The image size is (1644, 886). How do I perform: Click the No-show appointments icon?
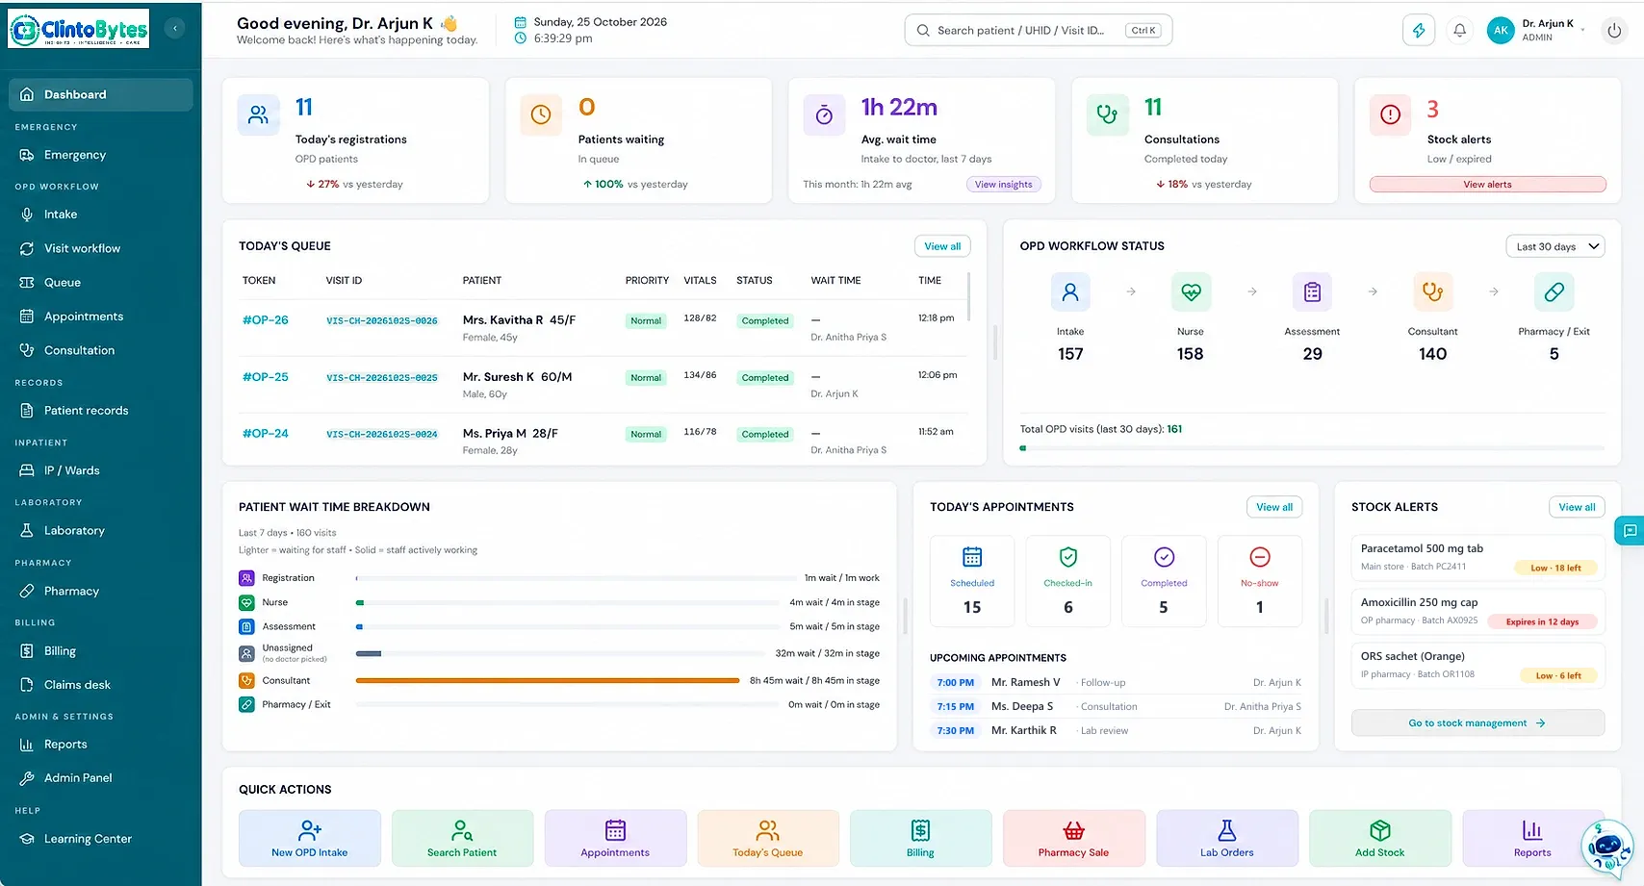1260,557
